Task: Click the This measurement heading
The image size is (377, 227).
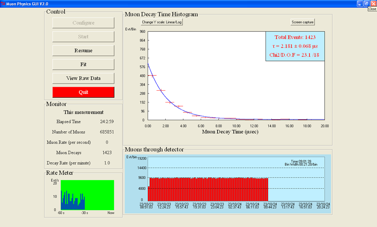Action: point(83,112)
